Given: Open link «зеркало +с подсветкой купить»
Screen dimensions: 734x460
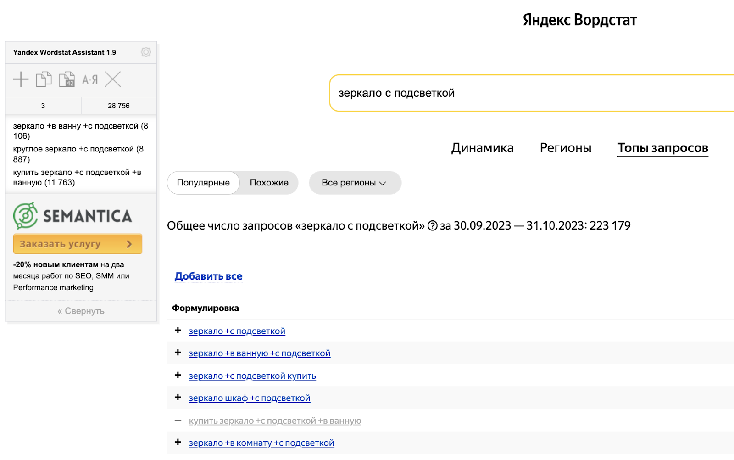Looking at the screenshot, I should click(x=252, y=376).
